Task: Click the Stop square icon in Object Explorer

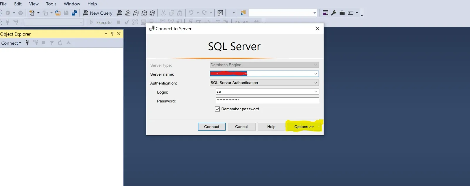Action: (x=44, y=43)
